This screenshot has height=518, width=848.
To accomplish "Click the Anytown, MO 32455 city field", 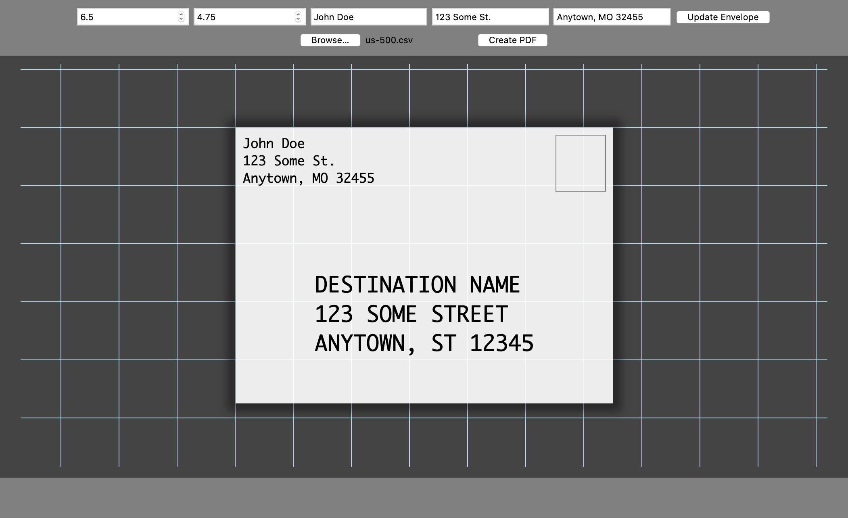I will (612, 17).
